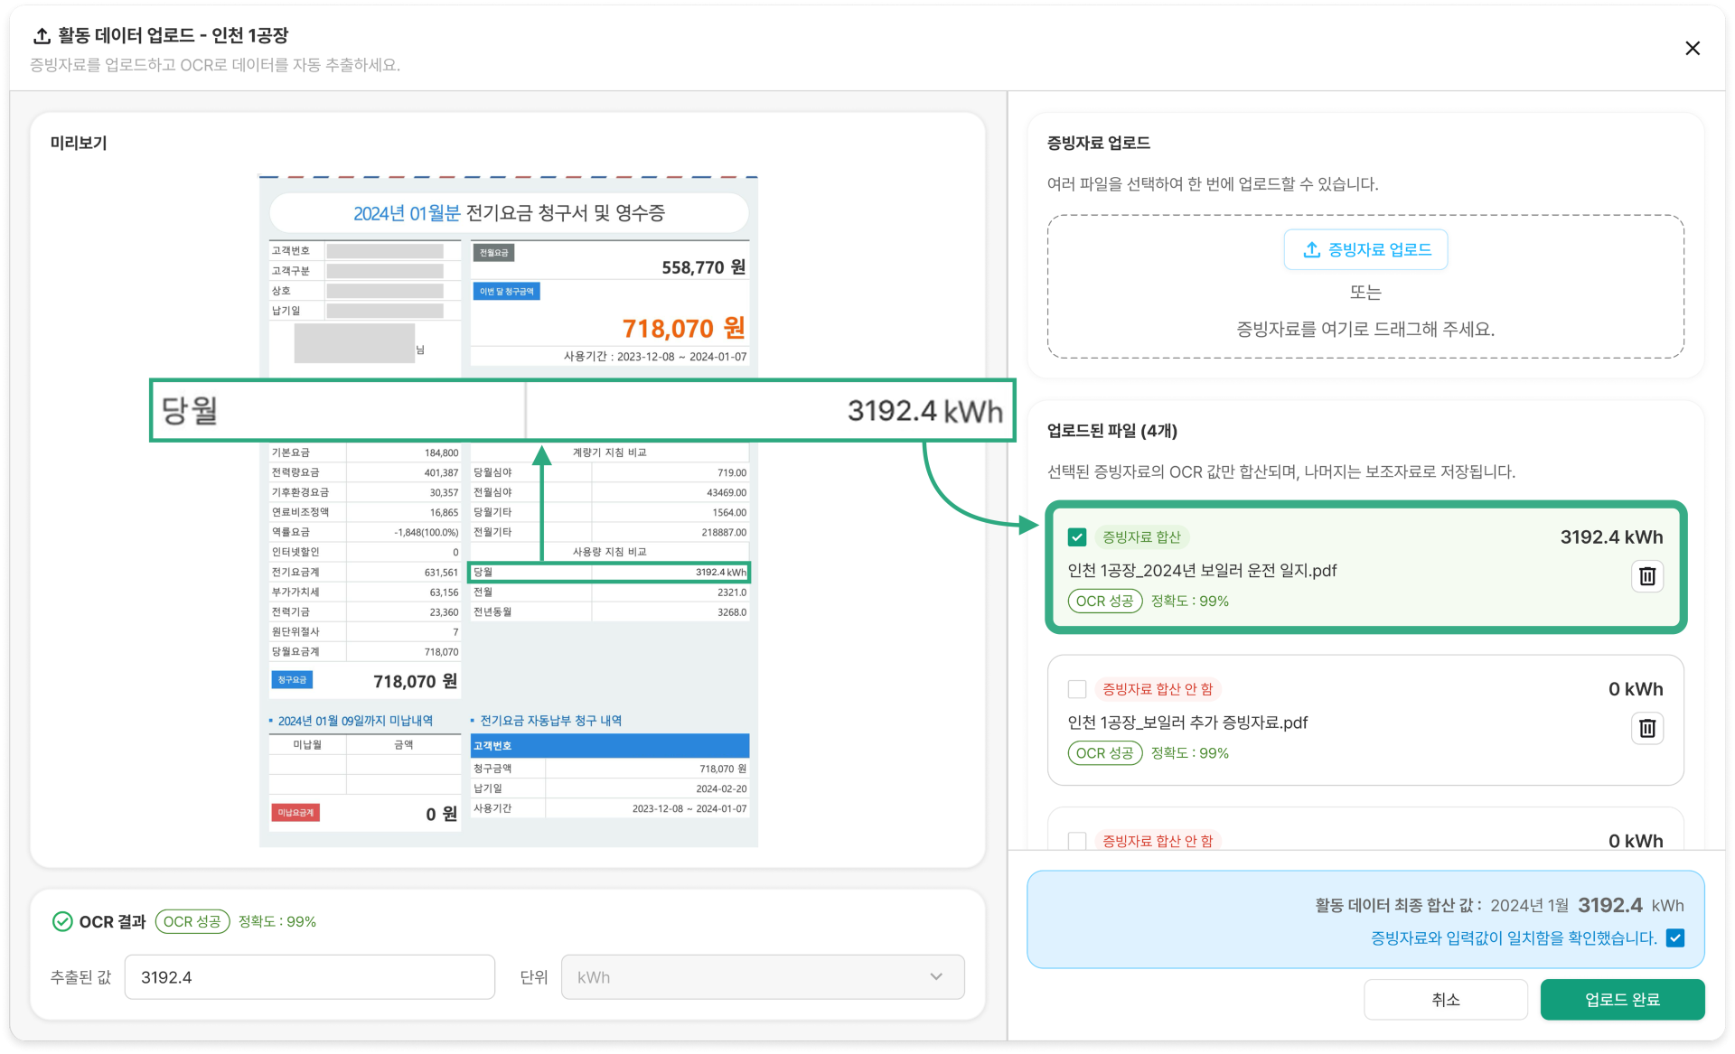Delete the 보일러 운전 일지.pdf file
The image size is (1735, 1054).
(1646, 576)
